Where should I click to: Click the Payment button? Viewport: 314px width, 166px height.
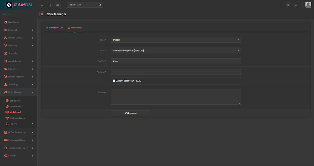[131, 113]
